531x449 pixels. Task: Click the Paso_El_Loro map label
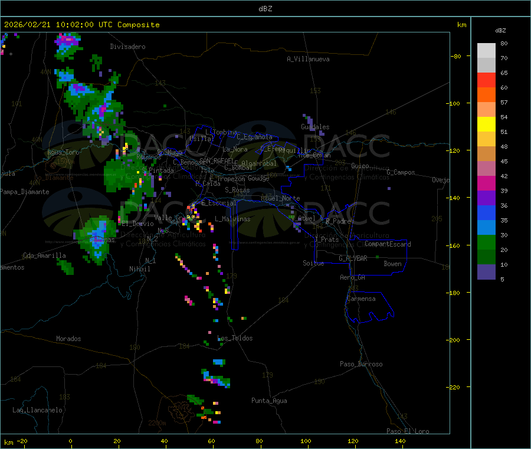click(408, 431)
